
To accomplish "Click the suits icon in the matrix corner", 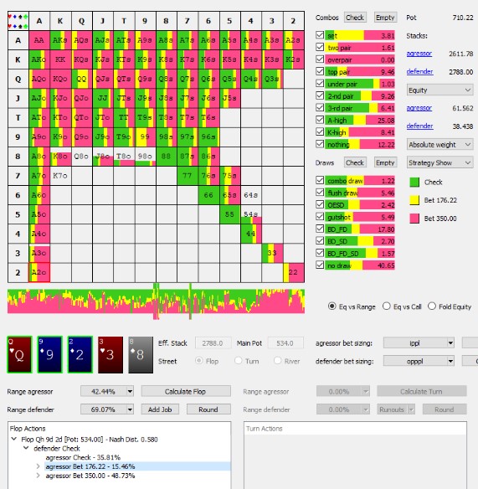I will [18, 21].
